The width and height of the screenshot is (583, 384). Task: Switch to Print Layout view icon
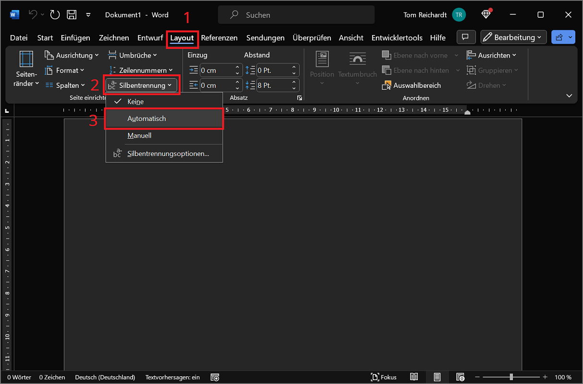(x=437, y=377)
